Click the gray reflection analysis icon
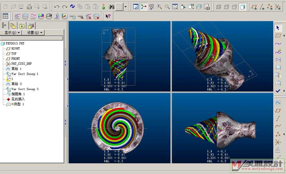 click(49, 16)
